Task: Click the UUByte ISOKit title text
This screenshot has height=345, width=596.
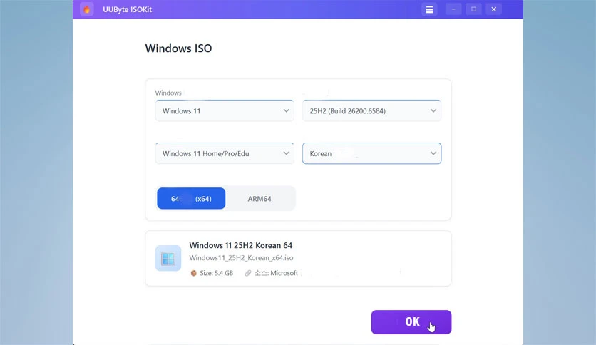Action: (128, 9)
